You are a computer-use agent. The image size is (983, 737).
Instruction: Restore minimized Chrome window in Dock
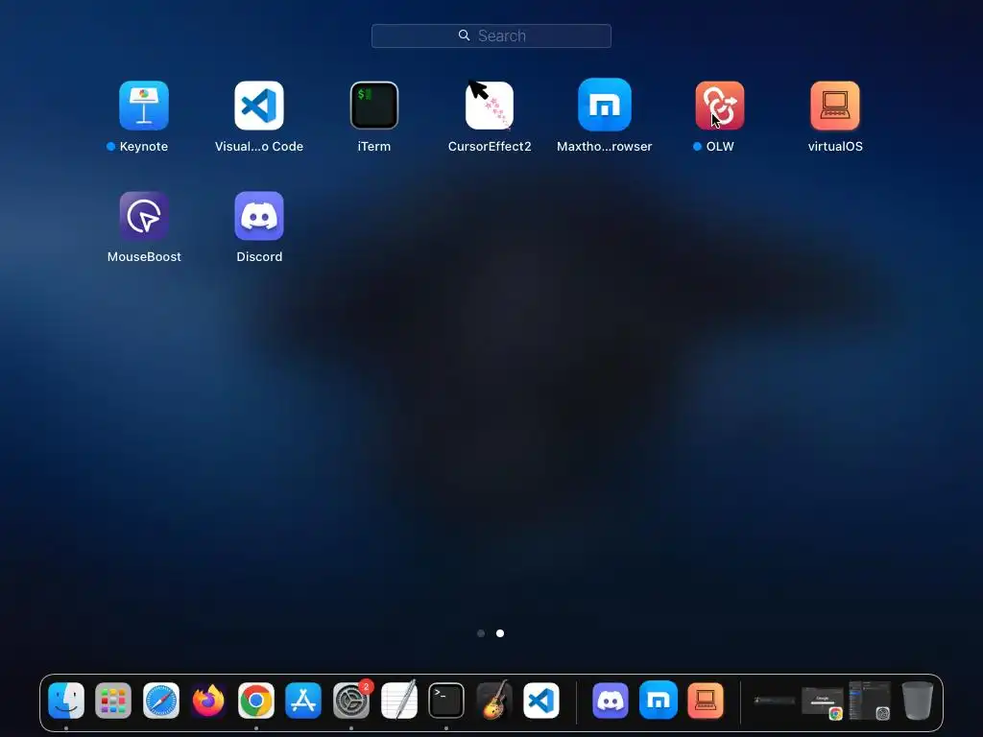(x=823, y=701)
